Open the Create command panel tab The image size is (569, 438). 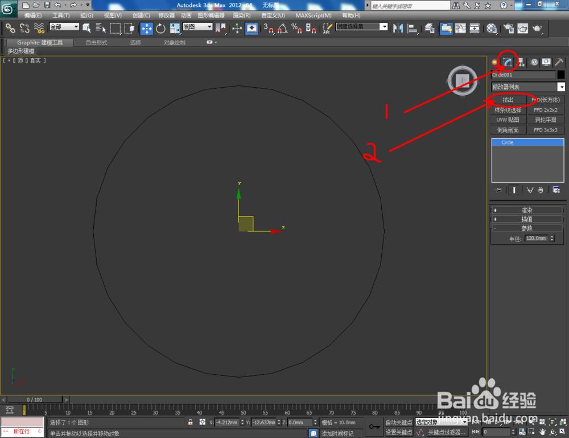click(494, 62)
